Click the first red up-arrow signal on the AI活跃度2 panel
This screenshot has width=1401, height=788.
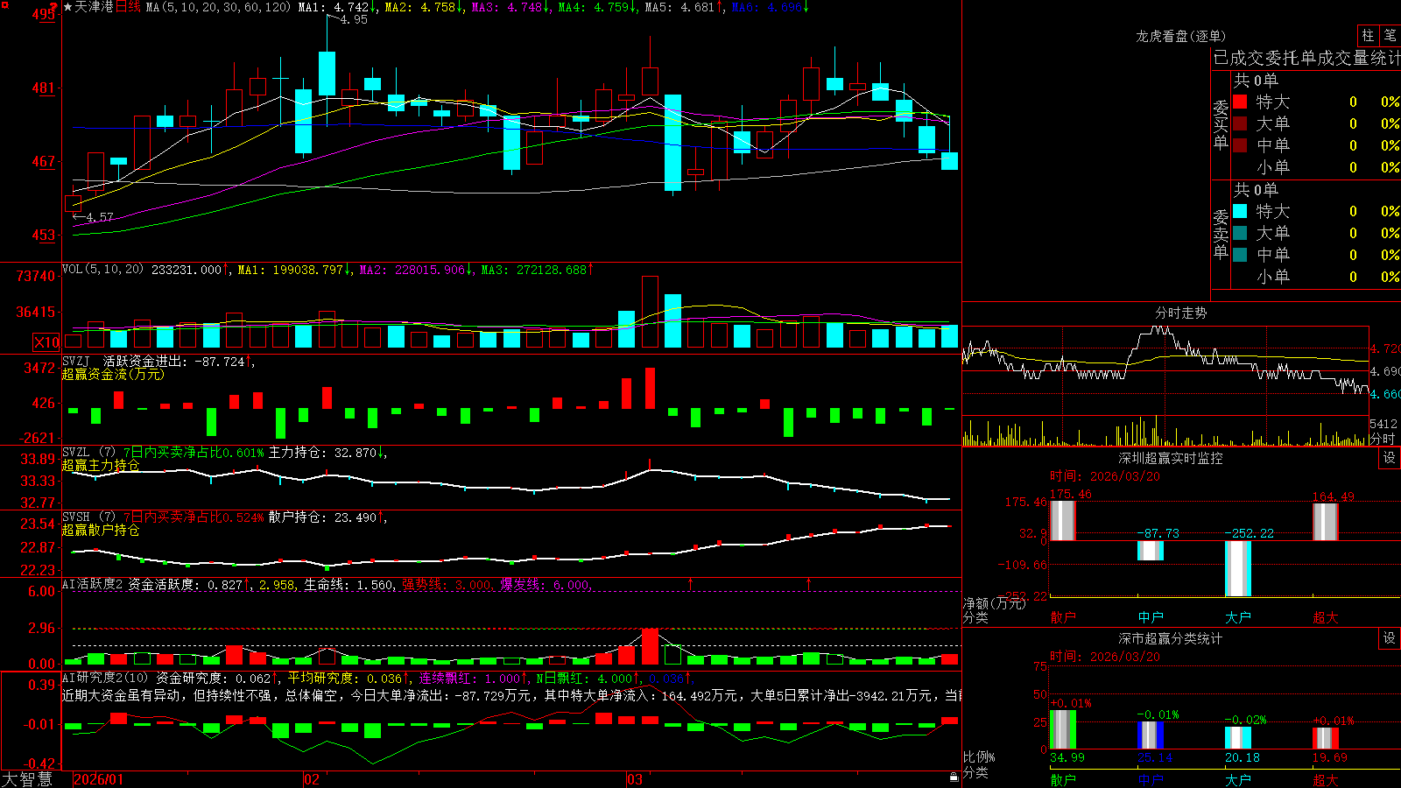click(690, 583)
